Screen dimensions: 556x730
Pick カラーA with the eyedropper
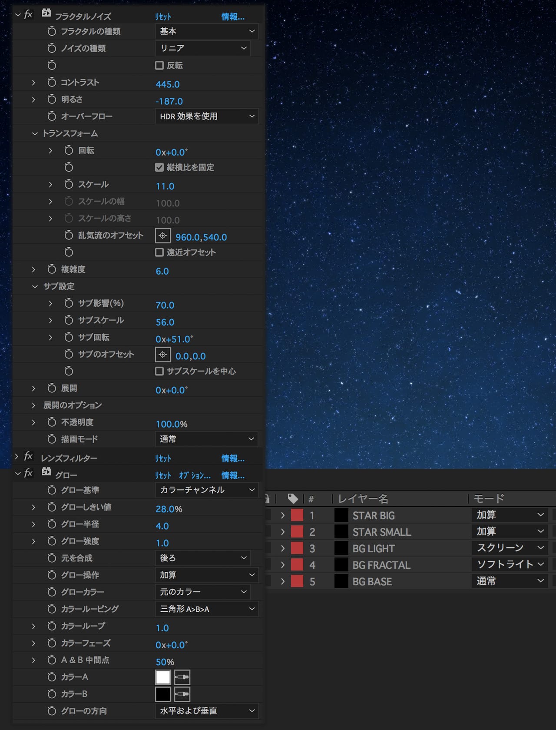[182, 677]
